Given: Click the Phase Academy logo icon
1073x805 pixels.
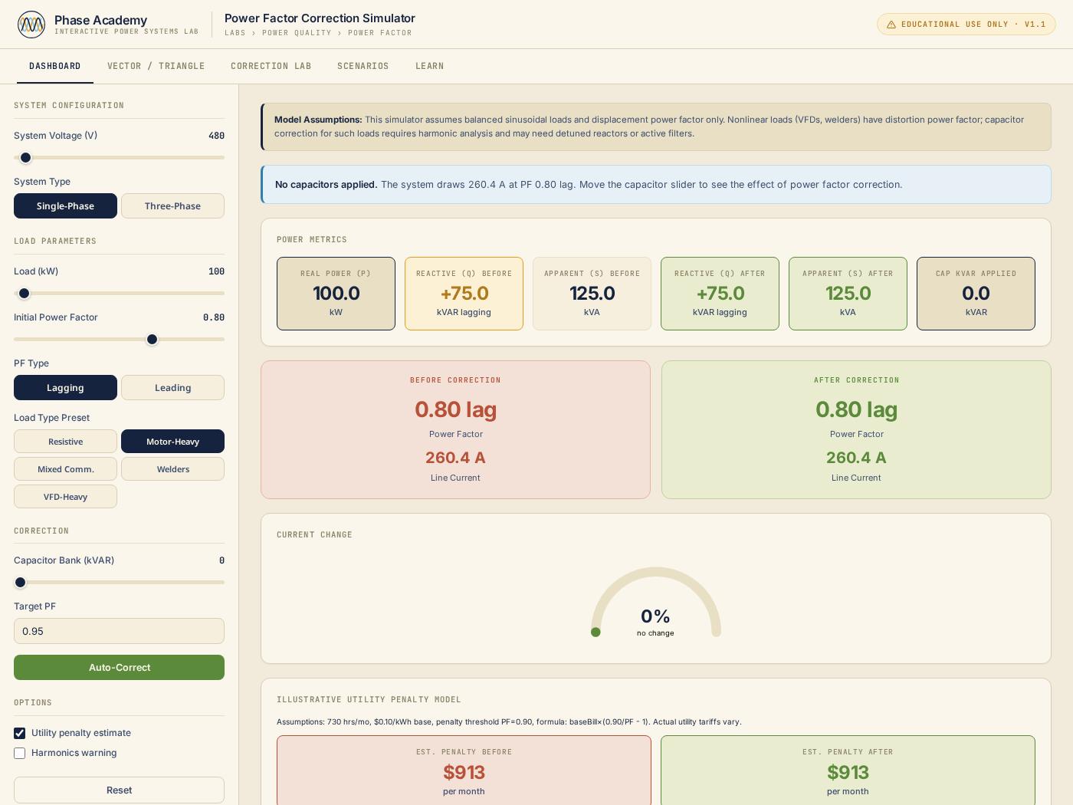Looking at the screenshot, I should click(x=31, y=25).
